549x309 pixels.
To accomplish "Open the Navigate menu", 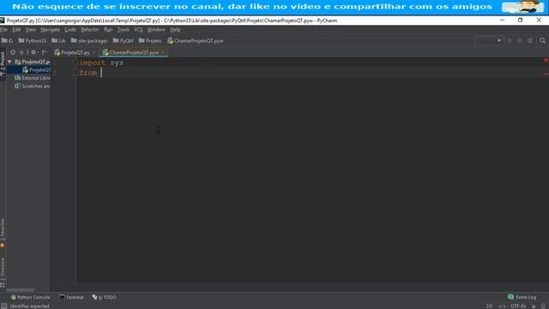I will (x=50, y=30).
